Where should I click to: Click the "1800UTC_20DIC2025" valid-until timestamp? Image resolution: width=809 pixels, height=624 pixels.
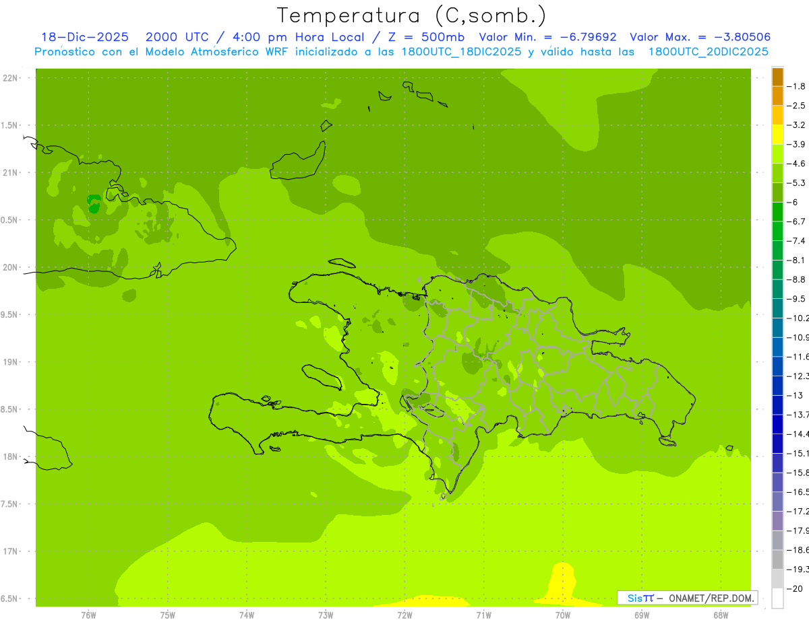(x=708, y=52)
